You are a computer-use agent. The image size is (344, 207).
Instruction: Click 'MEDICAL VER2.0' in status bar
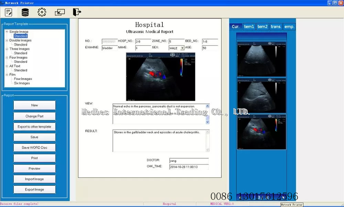(x=222, y=204)
